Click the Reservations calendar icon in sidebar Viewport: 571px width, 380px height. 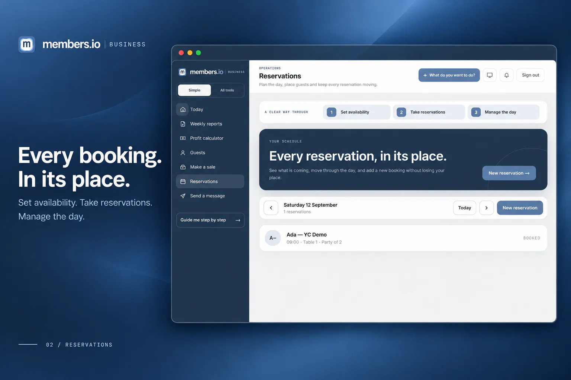click(x=183, y=181)
